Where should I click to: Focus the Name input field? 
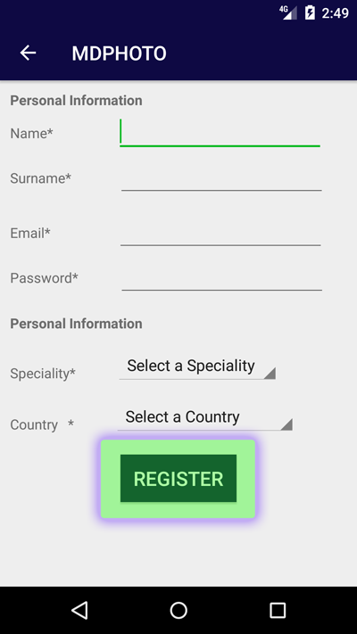coord(220,133)
